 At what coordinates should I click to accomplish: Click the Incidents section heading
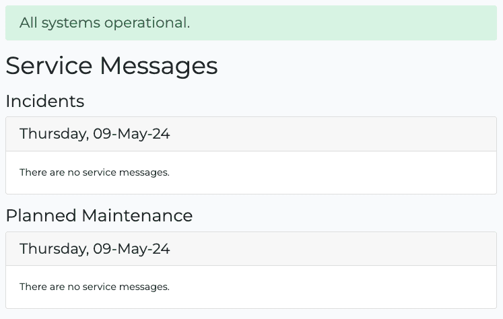click(45, 101)
